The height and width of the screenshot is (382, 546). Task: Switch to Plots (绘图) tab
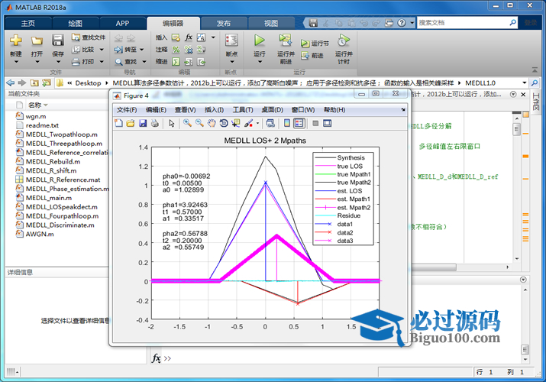pos(75,24)
